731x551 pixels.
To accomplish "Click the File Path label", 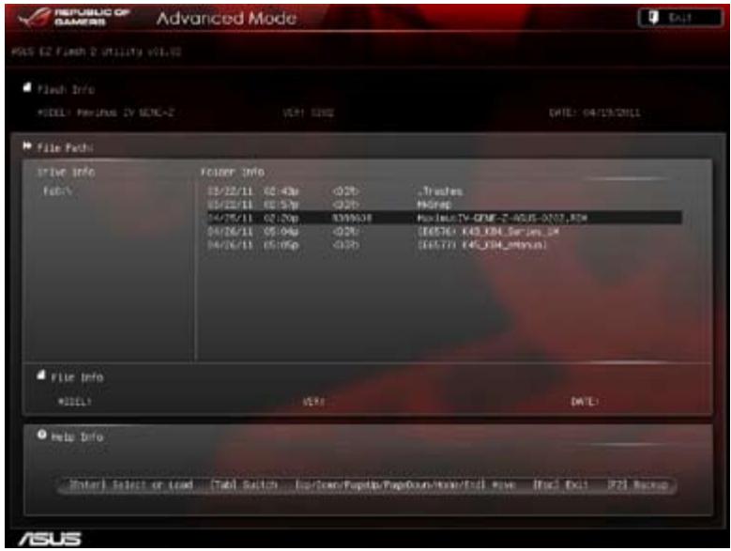I will tap(65, 147).
